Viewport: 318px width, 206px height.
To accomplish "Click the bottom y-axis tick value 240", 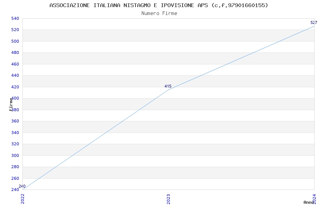I will 15,190.
